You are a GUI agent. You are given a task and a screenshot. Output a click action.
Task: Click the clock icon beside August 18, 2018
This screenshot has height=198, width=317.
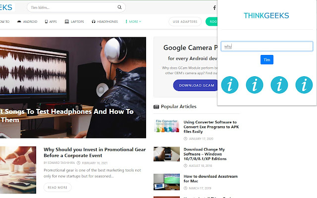[185, 166]
